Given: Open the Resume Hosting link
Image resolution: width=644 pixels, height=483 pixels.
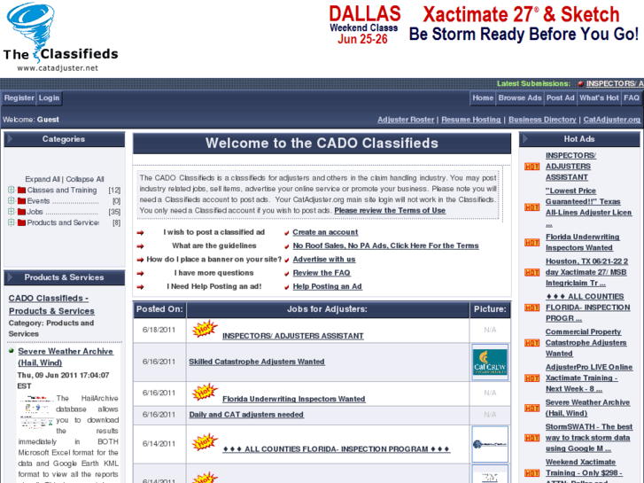Looking at the screenshot, I should pos(471,120).
